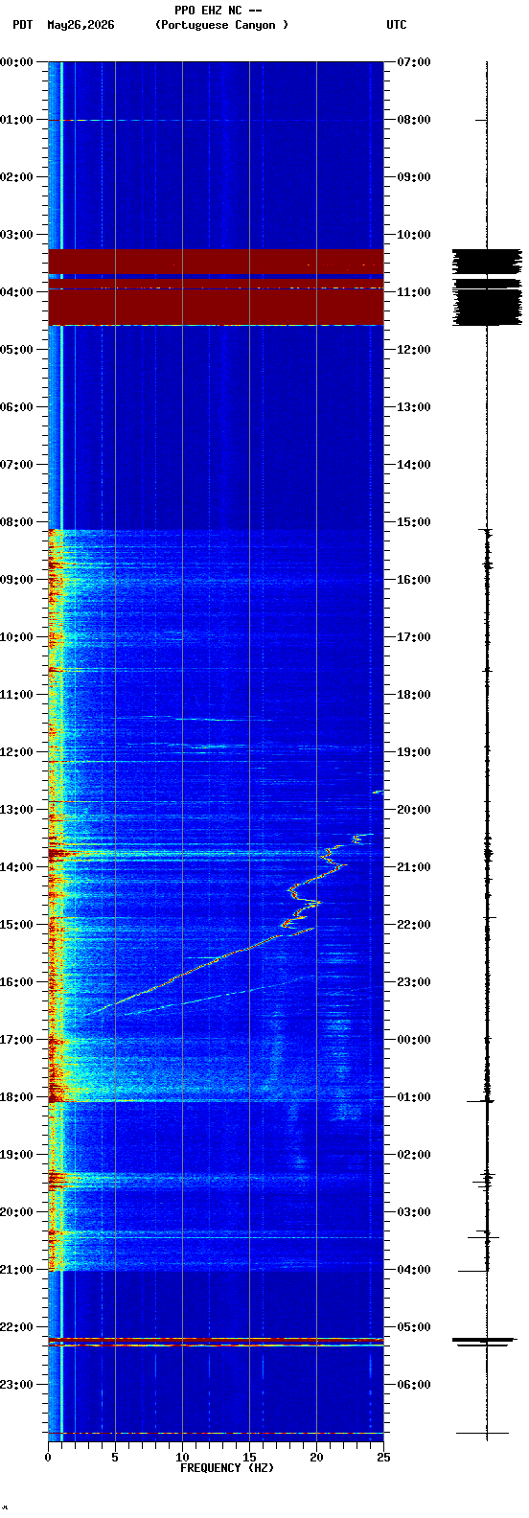Click the UTC axis '03:00' label
This screenshot has height=1518, width=529.
pos(414,1212)
